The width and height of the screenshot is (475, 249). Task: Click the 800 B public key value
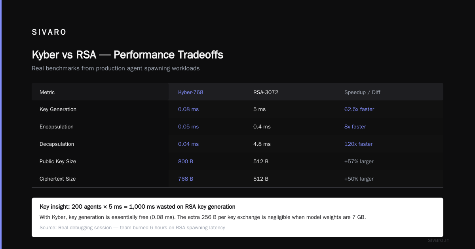186,161
